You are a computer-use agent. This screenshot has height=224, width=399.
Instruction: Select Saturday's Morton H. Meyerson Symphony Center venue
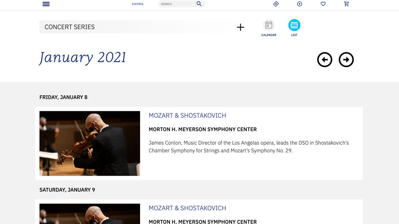coord(203,221)
